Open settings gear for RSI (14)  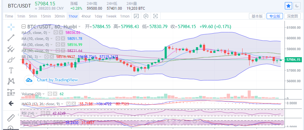pyautogui.click(x=43, y=113)
